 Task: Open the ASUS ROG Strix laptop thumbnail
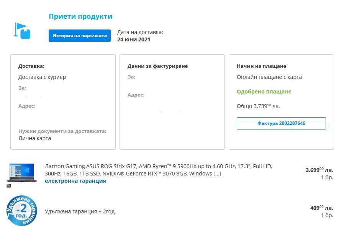[22, 174]
